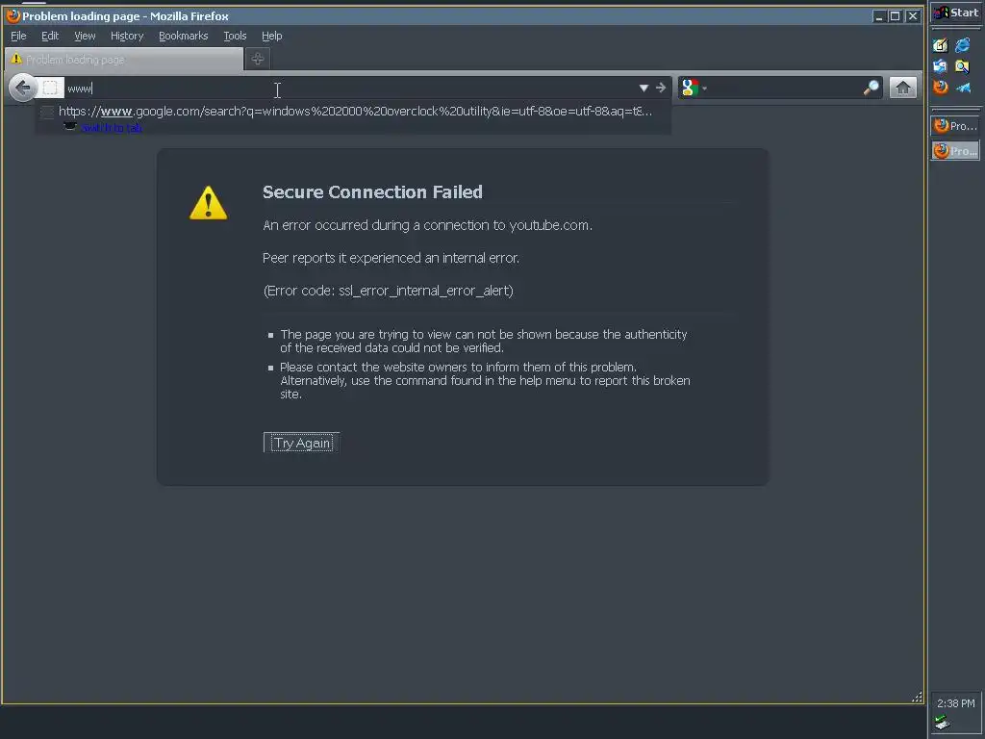Open the File menu
The image size is (985, 739).
18,36
